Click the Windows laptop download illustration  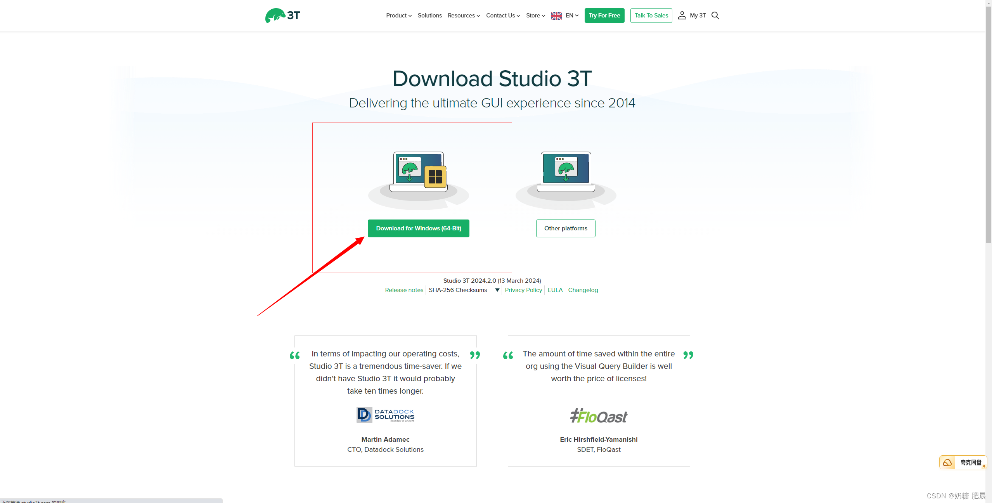418,172
